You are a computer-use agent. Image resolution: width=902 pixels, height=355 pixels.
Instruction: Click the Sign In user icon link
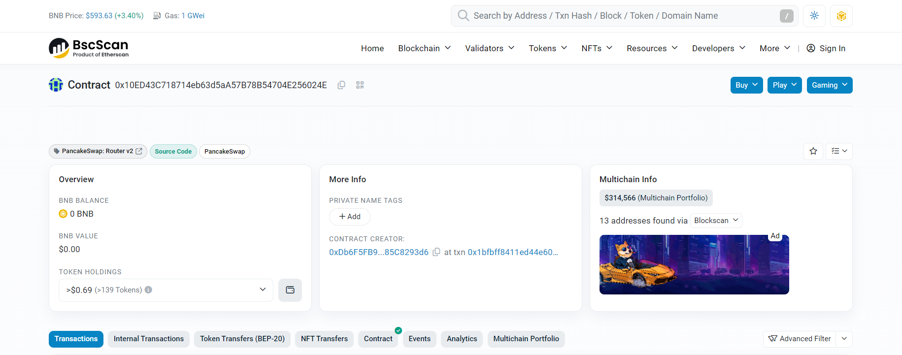coord(826,48)
